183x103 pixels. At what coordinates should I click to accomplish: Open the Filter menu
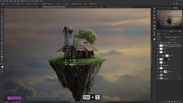coord(26,1)
